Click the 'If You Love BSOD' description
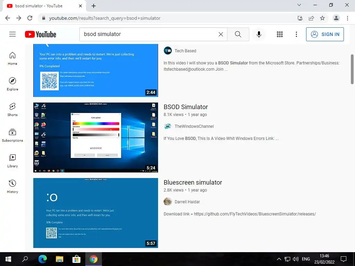Screen dimensions: 355x266 click(221, 139)
